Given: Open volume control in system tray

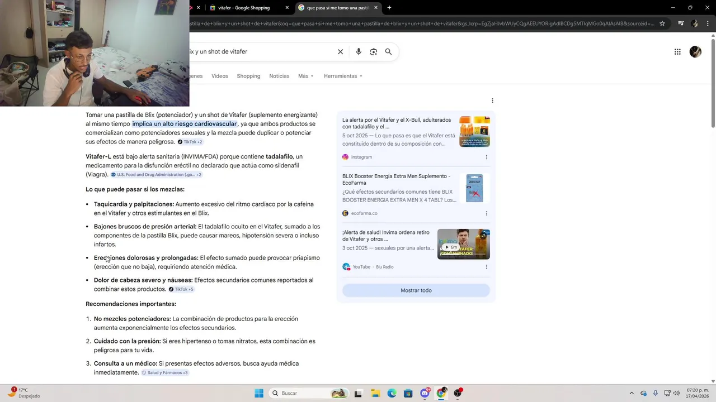Looking at the screenshot, I should 677,393.
